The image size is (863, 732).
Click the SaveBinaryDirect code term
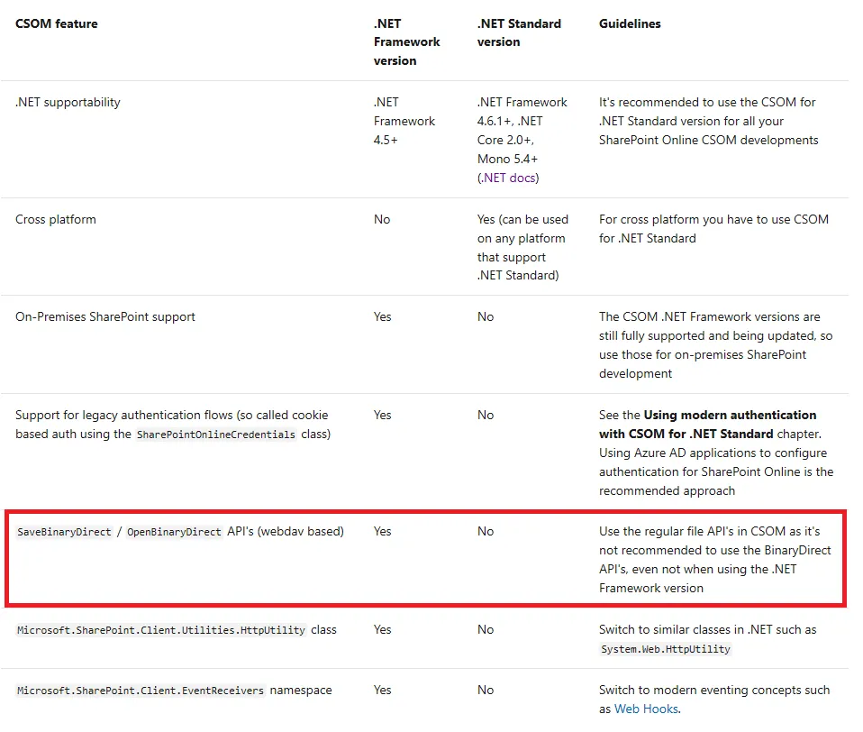64,532
